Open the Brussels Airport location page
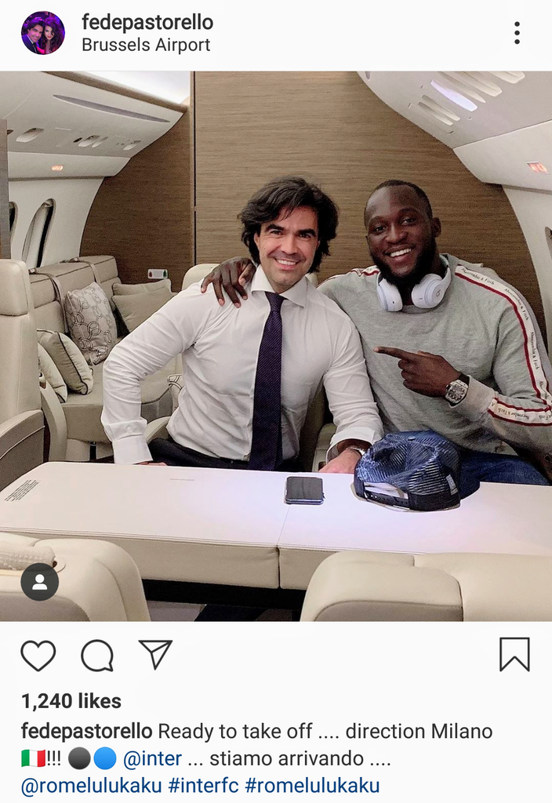552x803 pixels. (146, 45)
